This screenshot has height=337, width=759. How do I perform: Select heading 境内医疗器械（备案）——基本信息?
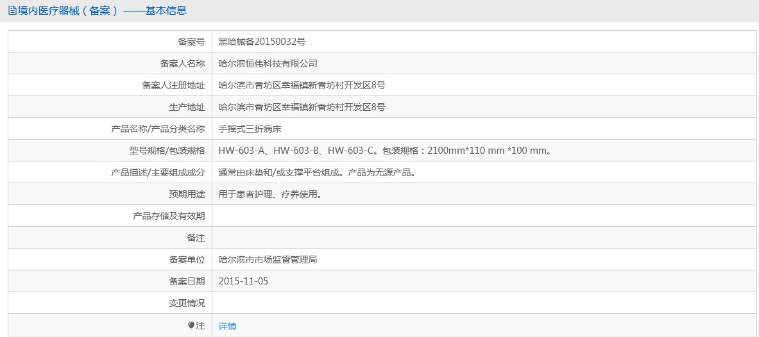point(102,10)
